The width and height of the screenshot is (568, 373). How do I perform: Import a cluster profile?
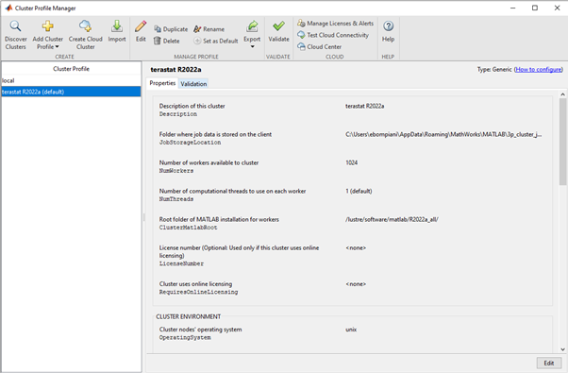click(117, 31)
